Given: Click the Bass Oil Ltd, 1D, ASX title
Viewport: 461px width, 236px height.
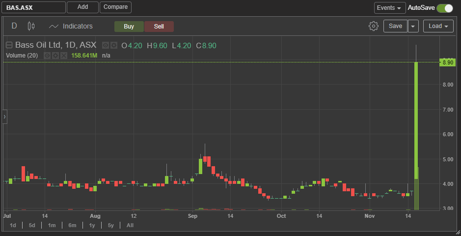Looking at the screenshot, I should [56, 45].
